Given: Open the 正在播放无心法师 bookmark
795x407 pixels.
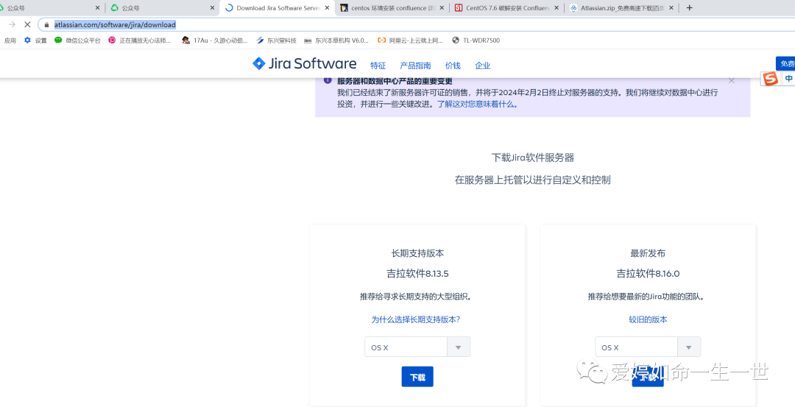Looking at the screenshot, I should point(139,40).
